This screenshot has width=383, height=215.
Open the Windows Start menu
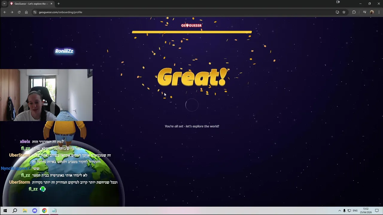pos(5,211)
